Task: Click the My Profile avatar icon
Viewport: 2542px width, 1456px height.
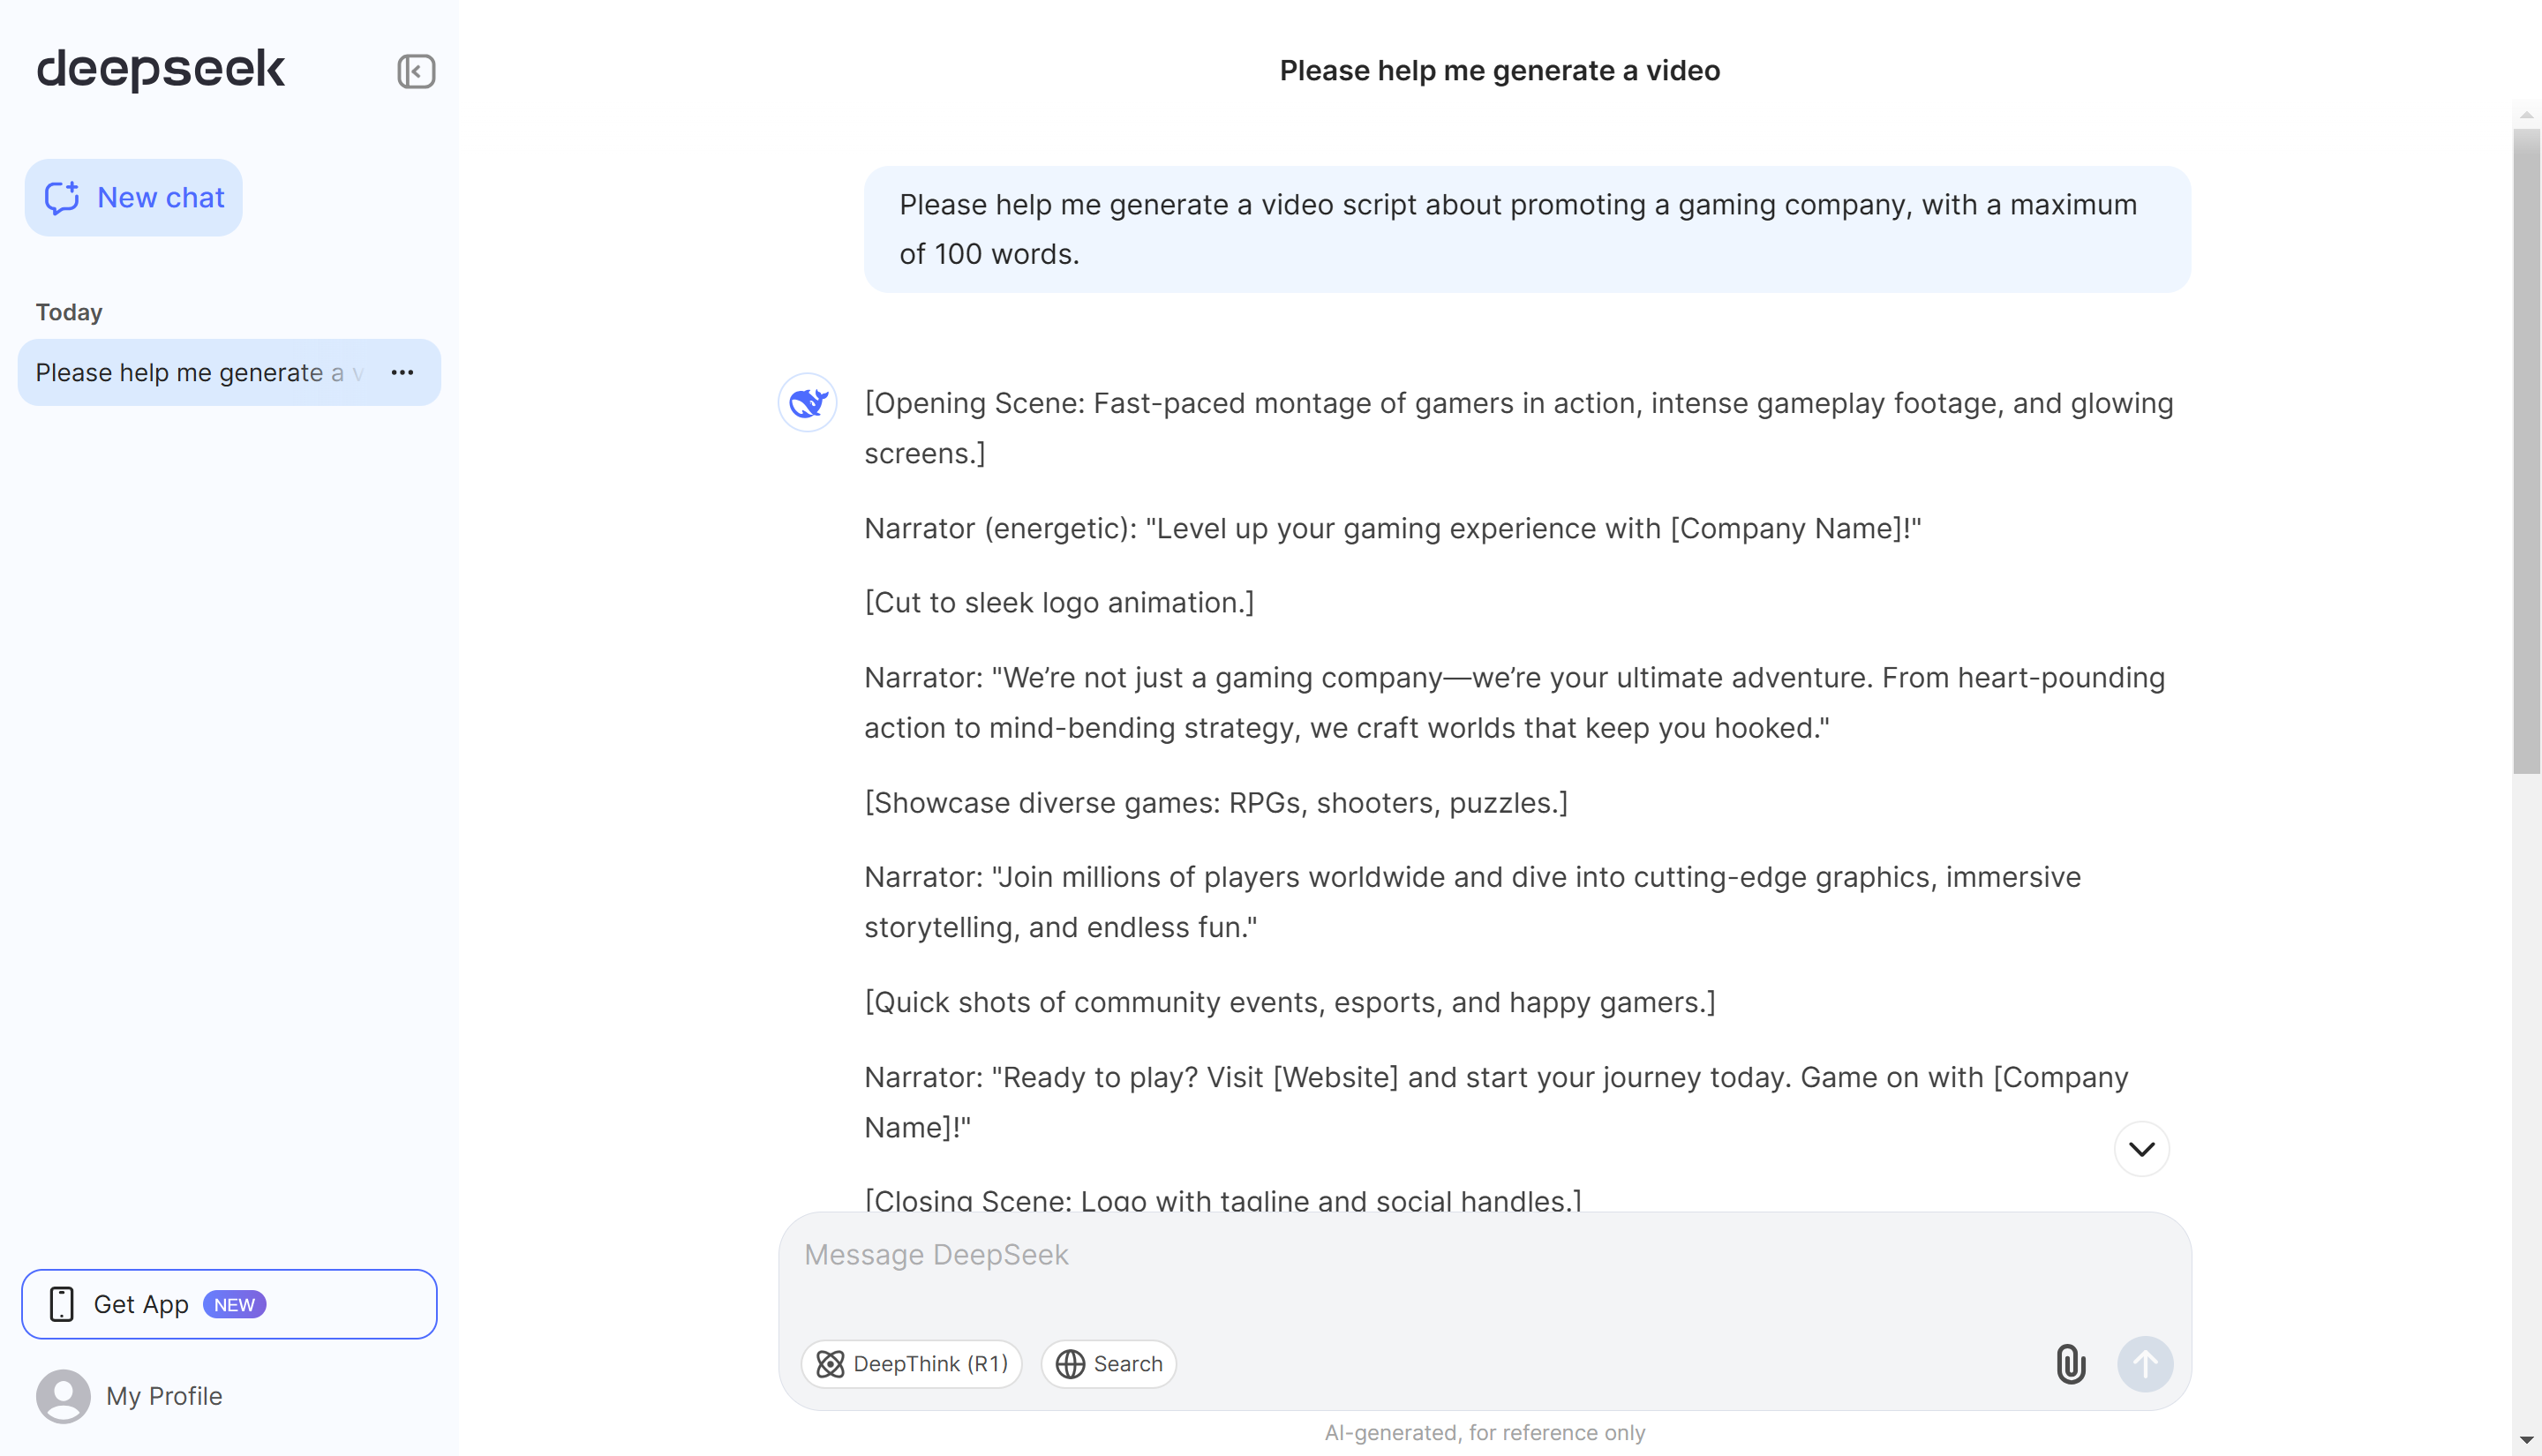Action: (63, 1396)
